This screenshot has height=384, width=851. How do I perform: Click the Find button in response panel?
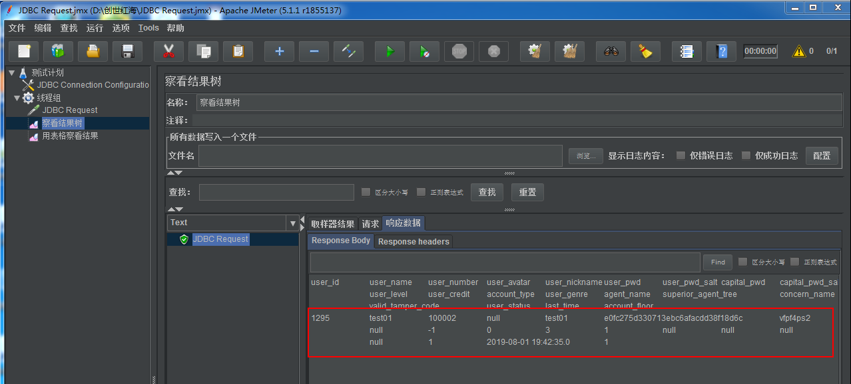(718, 262)
